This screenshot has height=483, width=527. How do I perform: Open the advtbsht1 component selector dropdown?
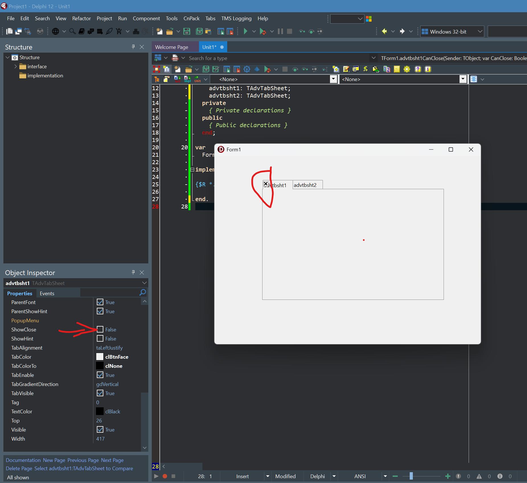(x=144, y=283)
